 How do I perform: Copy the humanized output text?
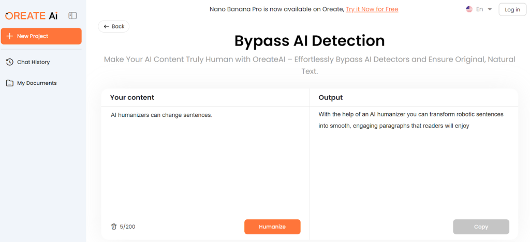point(481,226)
